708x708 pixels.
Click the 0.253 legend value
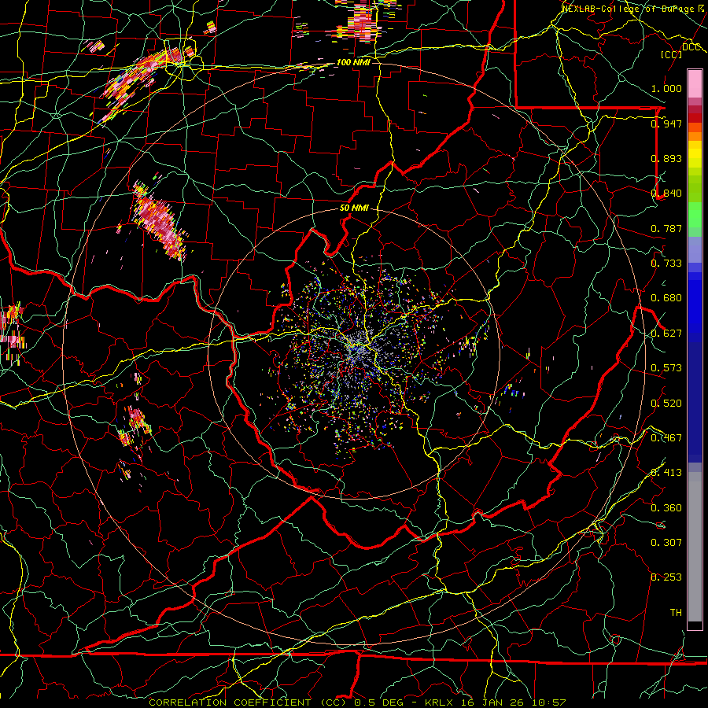[666, 577]
